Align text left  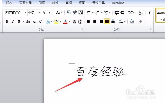click(89, 21)
